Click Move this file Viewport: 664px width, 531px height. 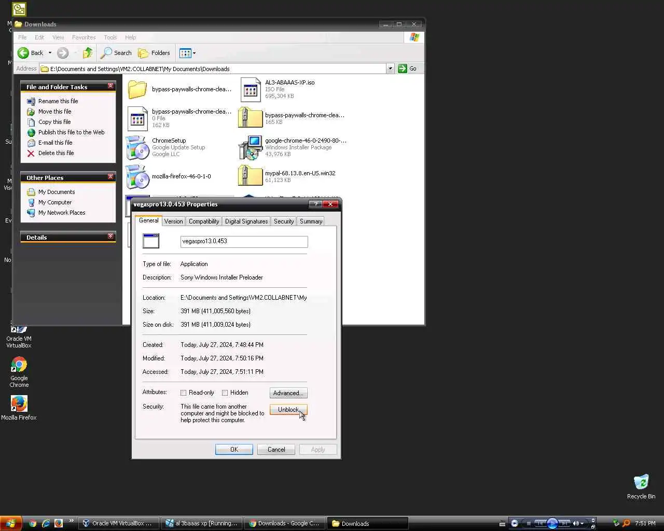click(55, 111)
